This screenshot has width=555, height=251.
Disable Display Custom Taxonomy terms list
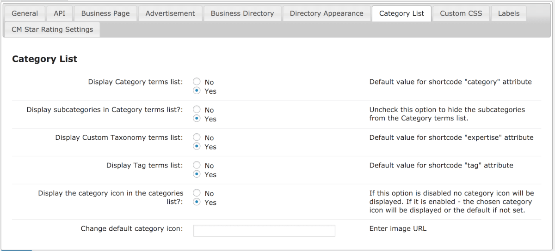(x=197, y=137)
